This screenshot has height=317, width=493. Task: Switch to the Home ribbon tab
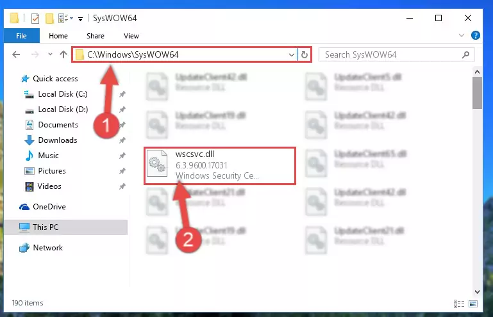coord(58,36)
